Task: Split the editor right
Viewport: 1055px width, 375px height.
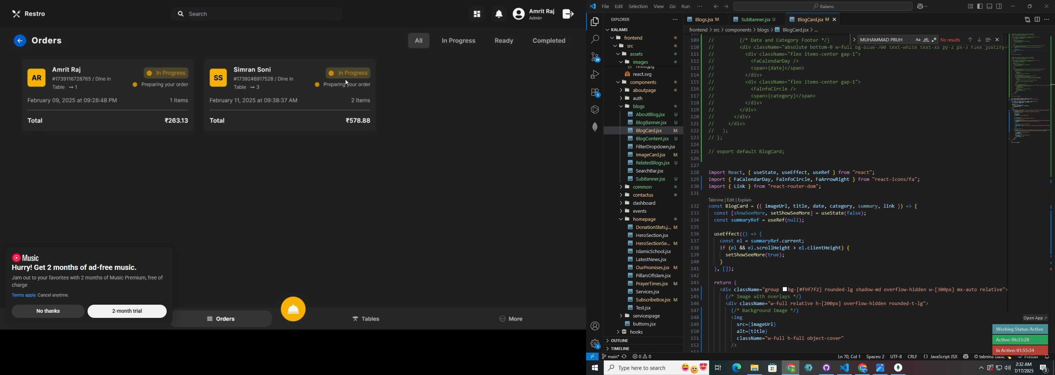Action: tap(1037, 20)
